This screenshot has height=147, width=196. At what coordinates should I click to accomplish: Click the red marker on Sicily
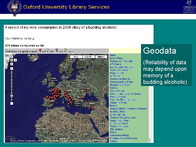tap(68, 104)
